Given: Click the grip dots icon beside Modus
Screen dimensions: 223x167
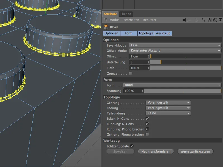Looking at the screenshot, I should [x=105, y=20].
